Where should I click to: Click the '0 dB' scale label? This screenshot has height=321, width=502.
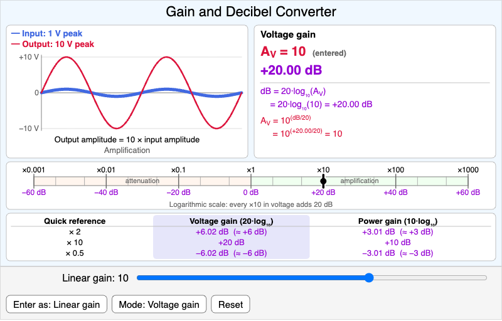(250, 192)
